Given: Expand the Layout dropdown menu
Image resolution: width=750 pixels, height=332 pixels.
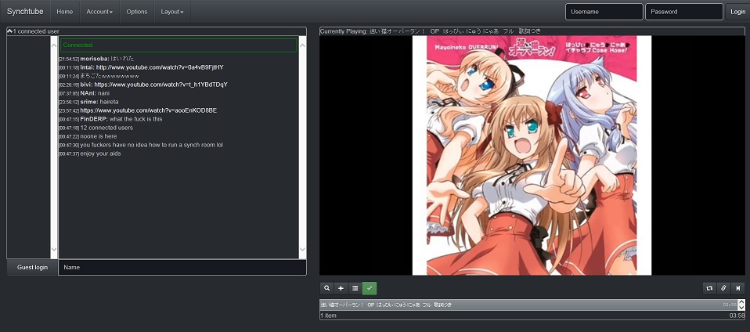Looking at the screenshot, I should point(171,12).
